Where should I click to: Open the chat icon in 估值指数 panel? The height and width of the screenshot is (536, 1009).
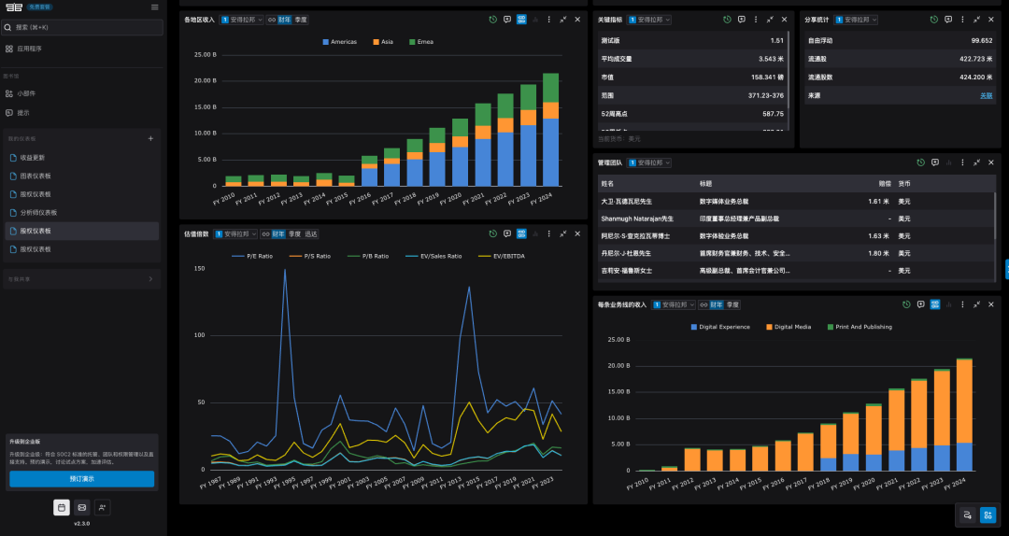pyautogui.click(x=506, y=234)
